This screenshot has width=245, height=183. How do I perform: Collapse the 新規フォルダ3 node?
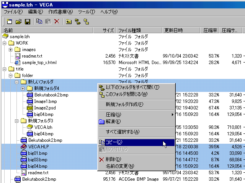pyautogui.click(x=17, y=121)
